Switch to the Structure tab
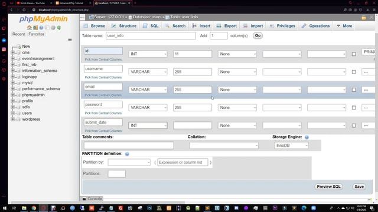This screenshot has width=378, height=212. click(x=124, y=26)
